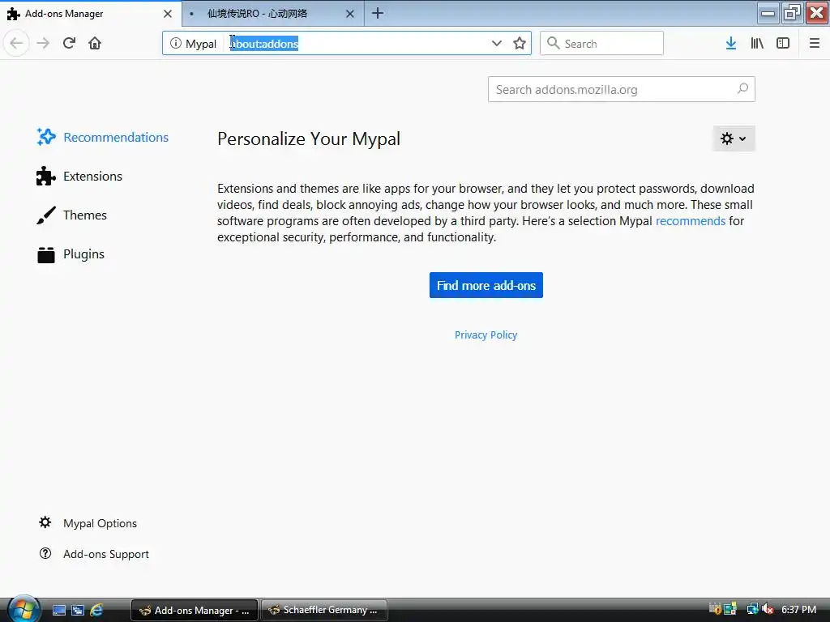Open the Privacy Policy link
This screenshot has height=622, width=830.
click(486, 334)
